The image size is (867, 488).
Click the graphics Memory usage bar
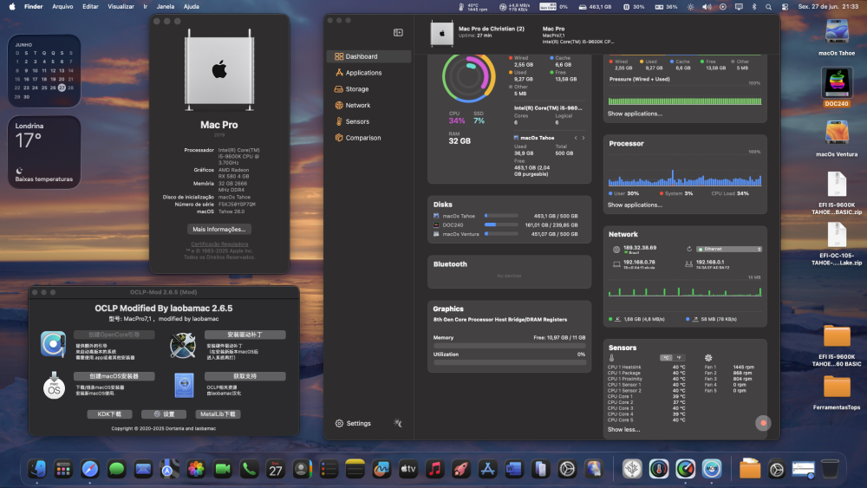pos(509,345)
